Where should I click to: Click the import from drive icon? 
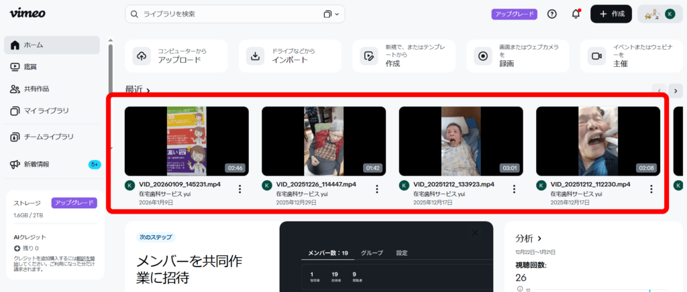pos(255,56)
